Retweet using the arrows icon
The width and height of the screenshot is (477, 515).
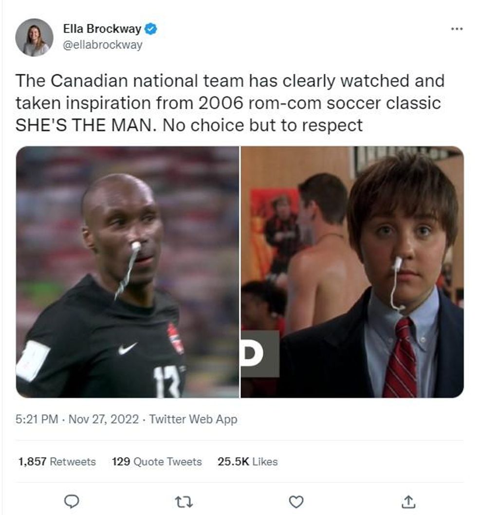[x=183, y=502]
